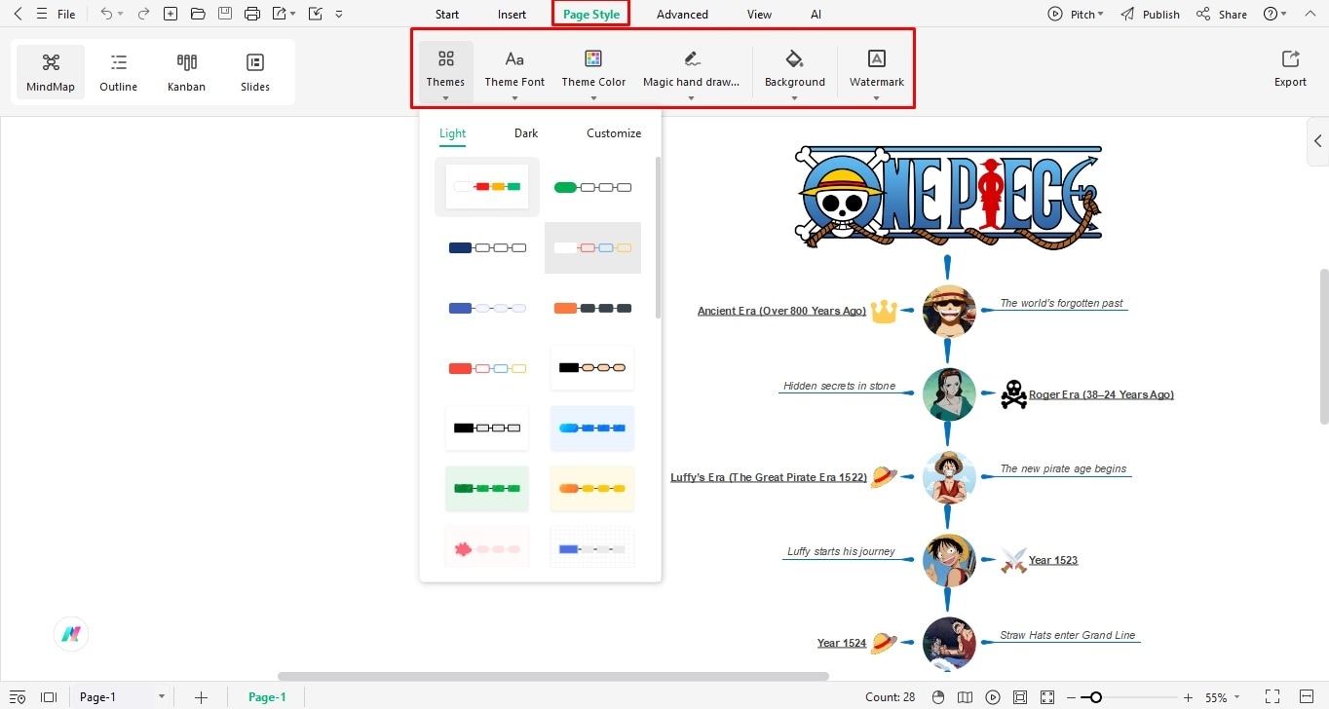Choose the navy blue outlined theme thumbnail

point(487,248)
